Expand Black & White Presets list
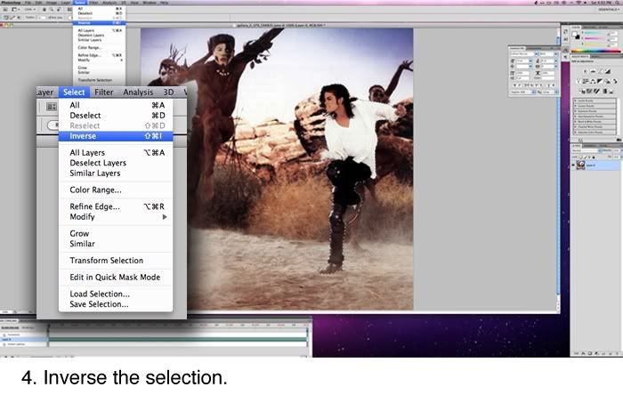This screenshot has width=623, height=395. pos(595,122)
